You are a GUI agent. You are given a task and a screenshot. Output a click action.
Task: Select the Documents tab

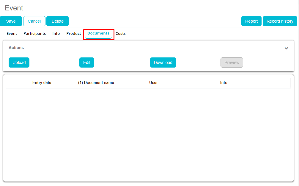(98, 34)
